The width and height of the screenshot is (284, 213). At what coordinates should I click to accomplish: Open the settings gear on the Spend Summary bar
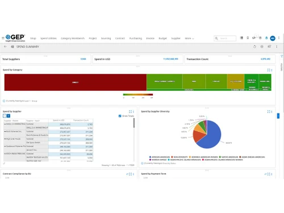point(262,47)
